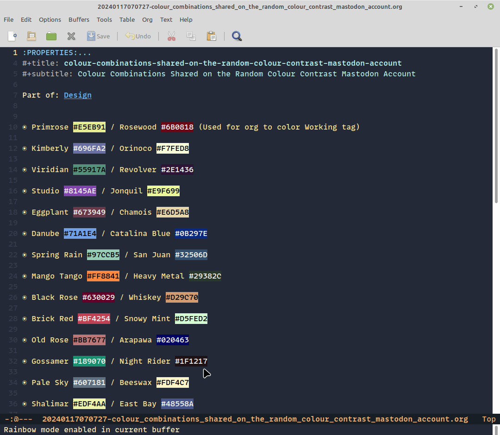Screen dimensions: 500x435
Task: Click the Black Rose #630029 swatch
Action: click(x=99, y=298)
